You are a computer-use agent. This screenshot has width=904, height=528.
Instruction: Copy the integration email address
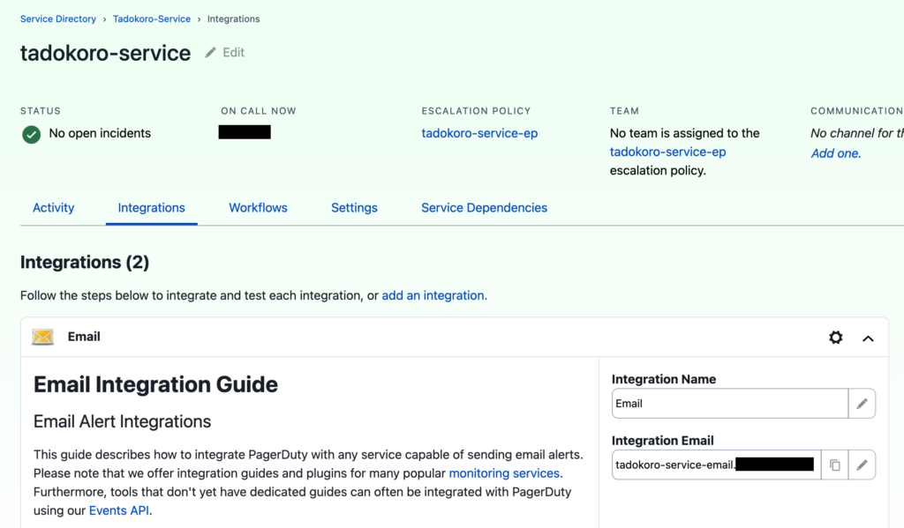tap(835, 465)
